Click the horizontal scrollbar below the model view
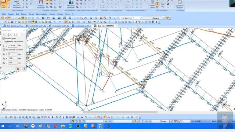235x132 pixels. point(120,112)
